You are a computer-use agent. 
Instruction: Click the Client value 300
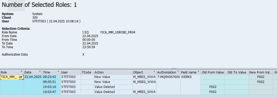35,17
